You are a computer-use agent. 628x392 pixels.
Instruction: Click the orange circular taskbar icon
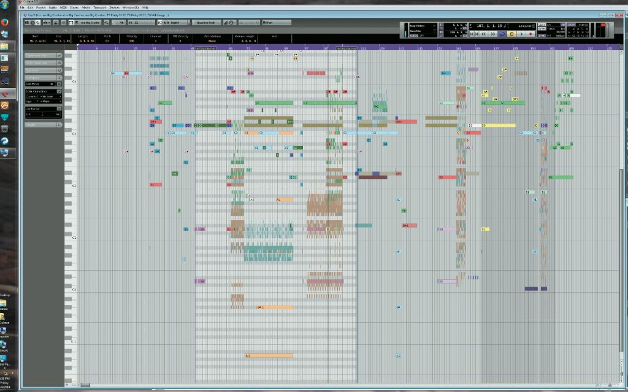click(4, 105)
